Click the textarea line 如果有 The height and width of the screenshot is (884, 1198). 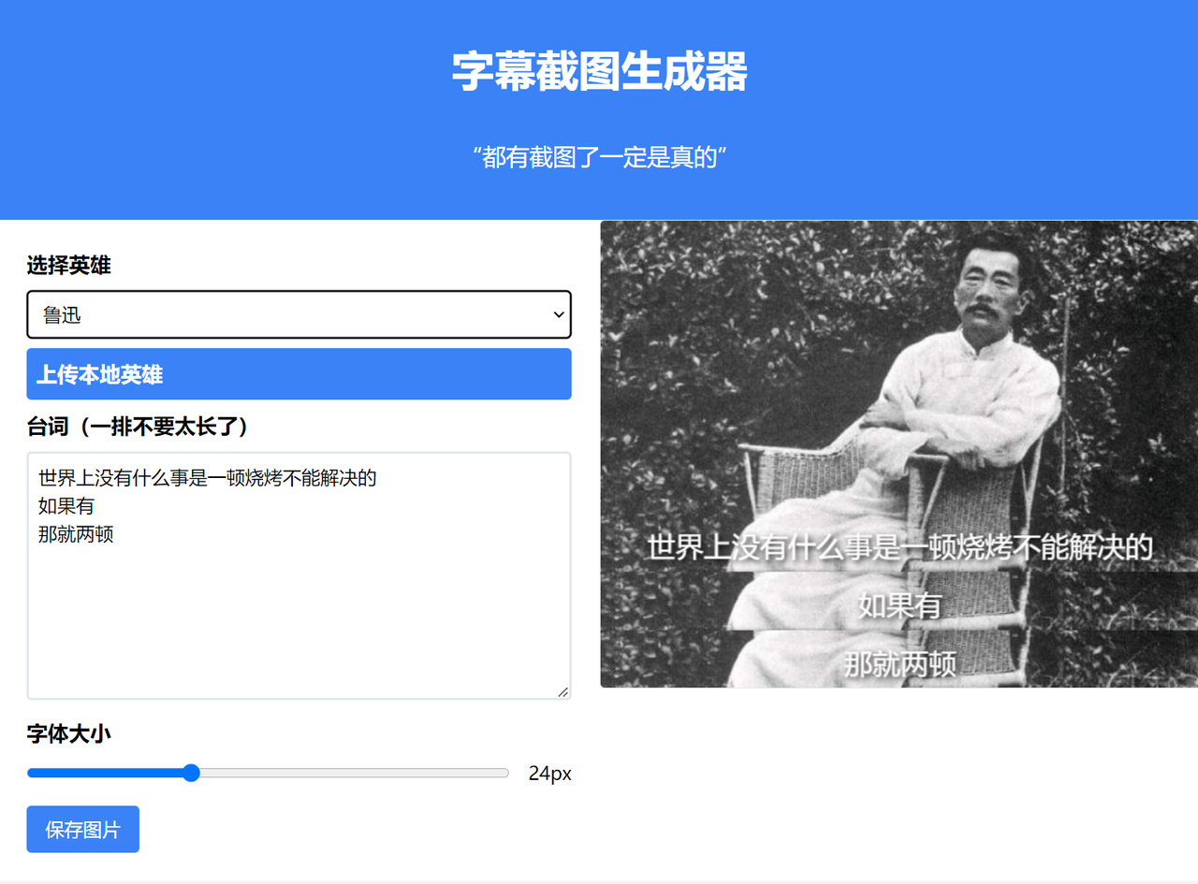(x=66, y=506)
